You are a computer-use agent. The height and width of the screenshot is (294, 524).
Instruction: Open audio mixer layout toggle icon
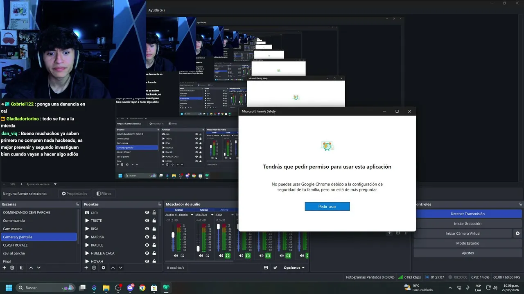point(266,267)
